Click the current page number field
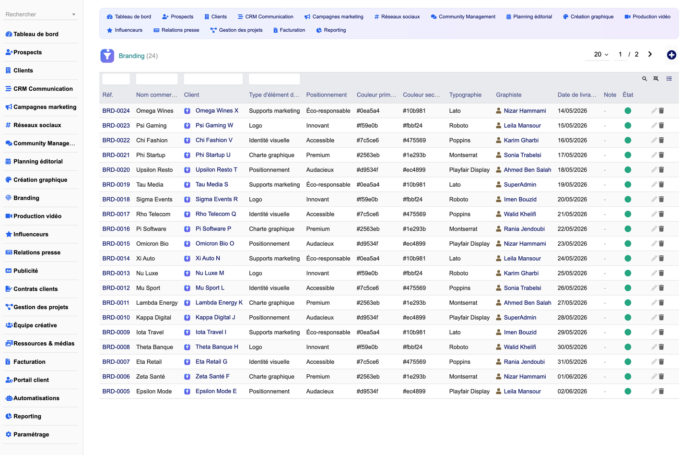693x455 pixels. (620, 54)
